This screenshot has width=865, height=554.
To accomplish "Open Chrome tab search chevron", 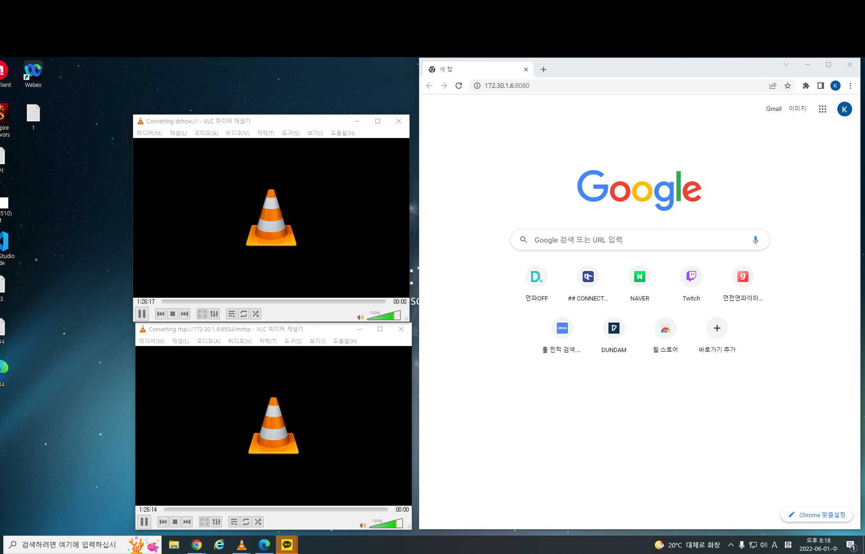I will 786,64.
